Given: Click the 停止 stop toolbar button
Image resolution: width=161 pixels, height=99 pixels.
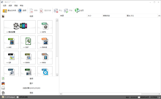Looking at the screenshot, I should tap(58, 10).
